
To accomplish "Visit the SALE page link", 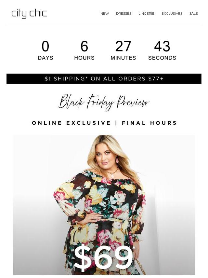I will 193,13.
